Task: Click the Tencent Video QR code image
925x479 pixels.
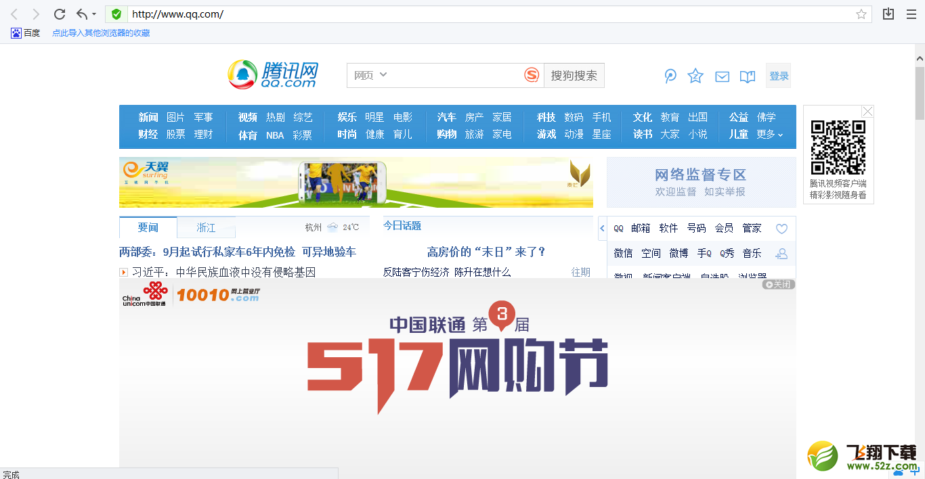Action: (838, 147)
